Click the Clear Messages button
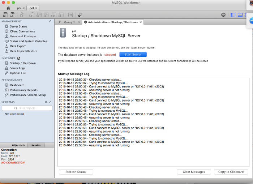253x184 pixels. coord(194,172)
